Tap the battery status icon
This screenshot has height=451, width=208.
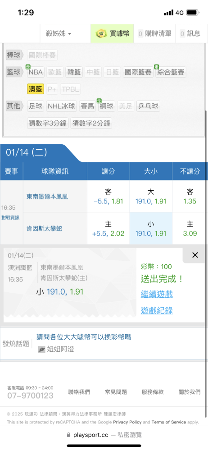pyautogui.click(x=193, y=13)
